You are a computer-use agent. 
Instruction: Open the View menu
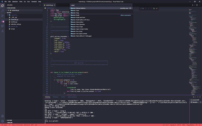tap(21, 1)
